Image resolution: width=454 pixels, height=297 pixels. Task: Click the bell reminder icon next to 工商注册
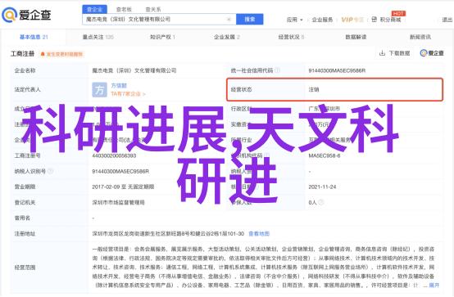click(43, 54)
